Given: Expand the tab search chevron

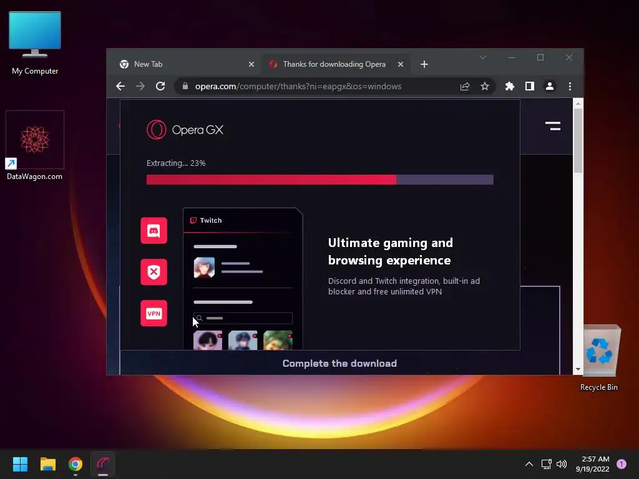Looking at the screenshot, I should 483,57.
